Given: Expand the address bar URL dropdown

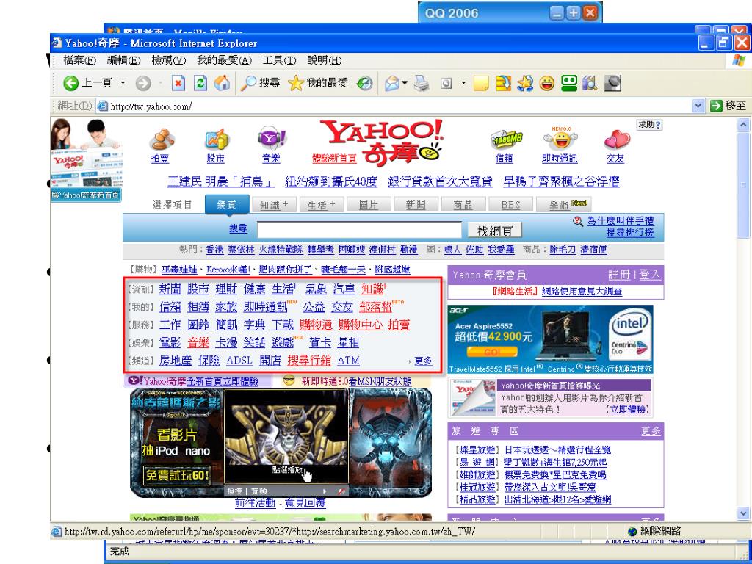Looking at the screenshot, I should (x=698, y=106).
